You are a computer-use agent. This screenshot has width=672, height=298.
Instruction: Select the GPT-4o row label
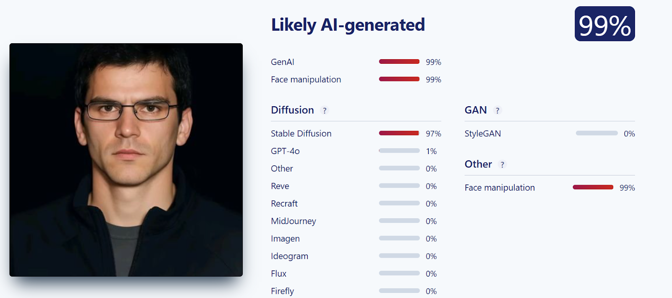tap(285, 151)
